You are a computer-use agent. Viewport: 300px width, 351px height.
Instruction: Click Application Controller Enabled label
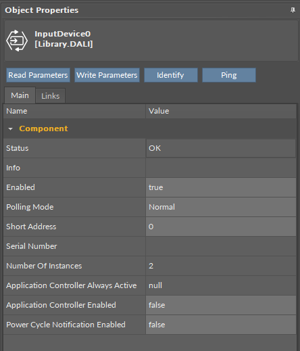pyautogui.click(x=61, y=305)
